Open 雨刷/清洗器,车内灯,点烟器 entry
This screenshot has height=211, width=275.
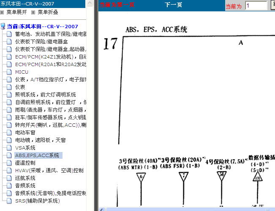coord(51,110)
